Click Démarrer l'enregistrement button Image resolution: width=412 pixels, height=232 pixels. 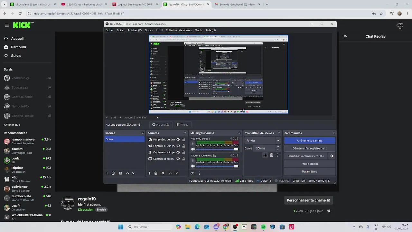(x=310, y=148)
